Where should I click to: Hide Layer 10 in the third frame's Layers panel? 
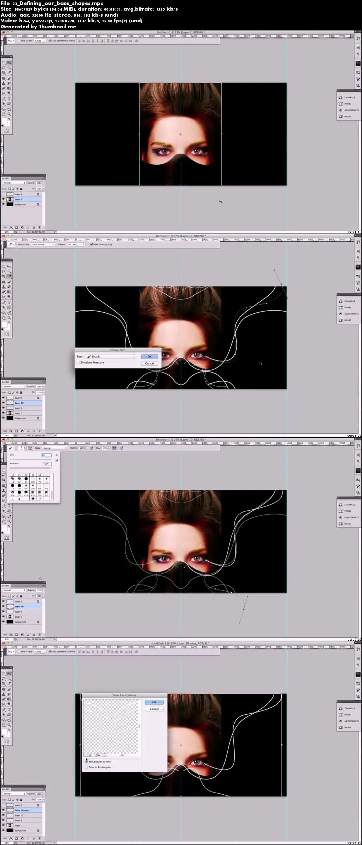[4, 607]
